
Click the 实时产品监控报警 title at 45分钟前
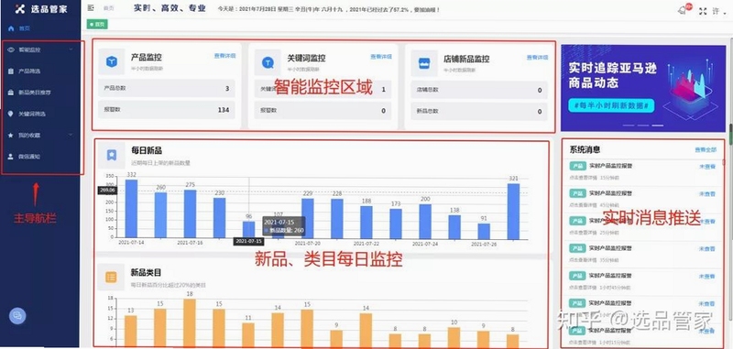pyautogui.click(x=610, y=193)
